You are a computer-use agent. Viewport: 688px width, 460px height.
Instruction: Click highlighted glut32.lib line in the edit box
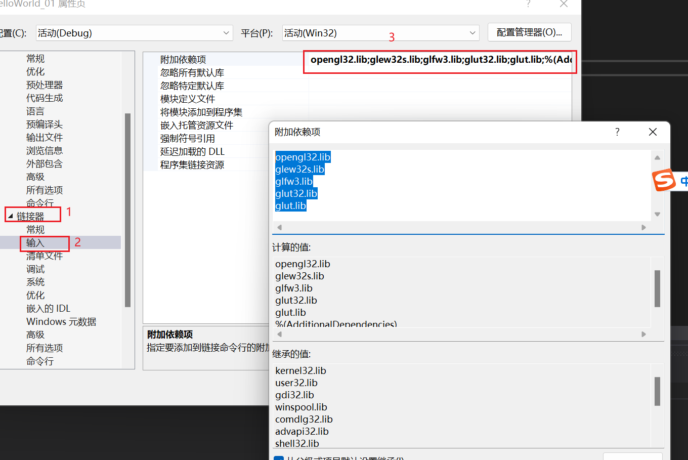[x=296, y=194]
